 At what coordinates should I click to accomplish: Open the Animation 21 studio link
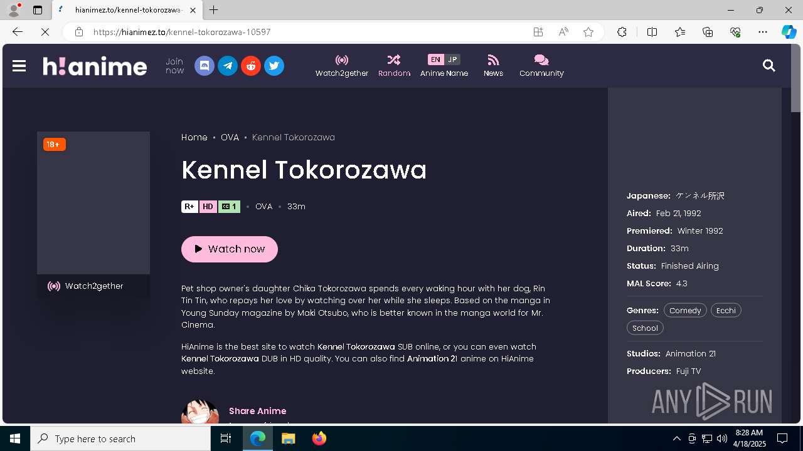click(x=691, y=354)
